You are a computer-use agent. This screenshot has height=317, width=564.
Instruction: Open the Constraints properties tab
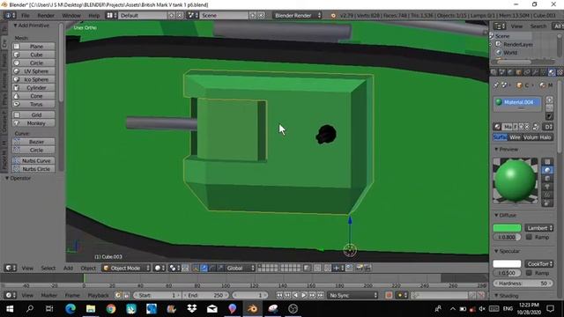527,72
